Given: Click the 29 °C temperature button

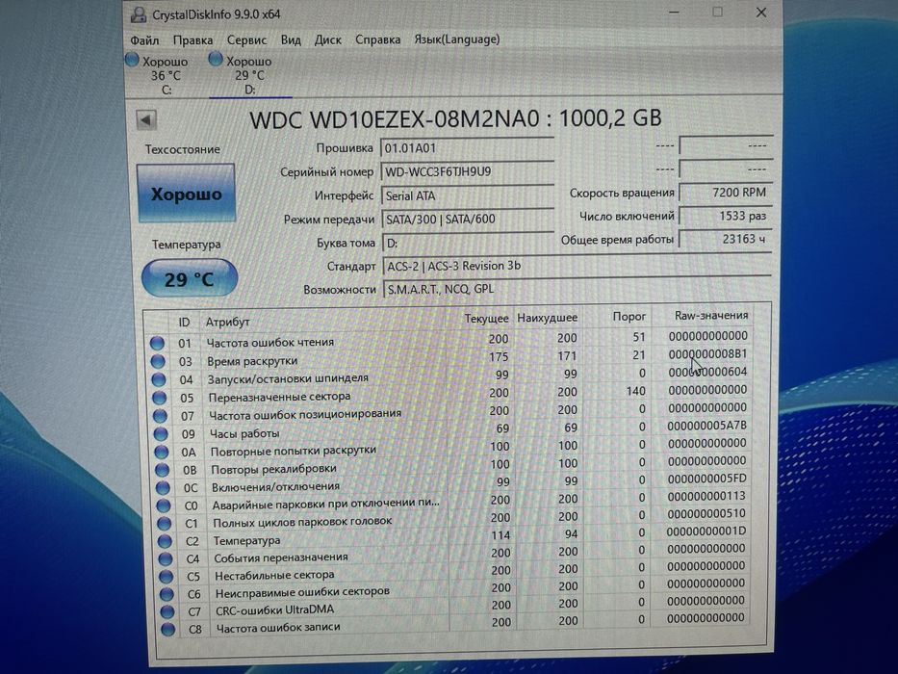Looking at the screenshot, I should click(x=189, y=278).
